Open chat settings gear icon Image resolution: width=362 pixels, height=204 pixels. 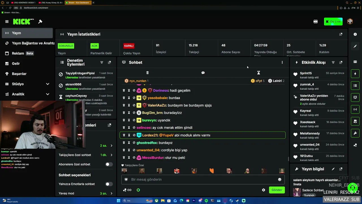coord(264,190)
